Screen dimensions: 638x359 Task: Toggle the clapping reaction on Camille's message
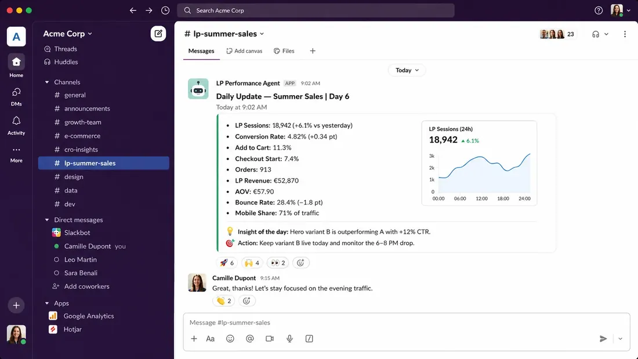(224, 301)
